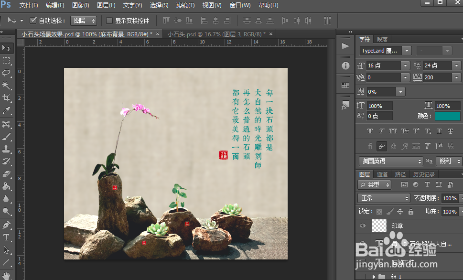Open TypeLand font family dropdown
463x280 pixels.
[407, 51]
